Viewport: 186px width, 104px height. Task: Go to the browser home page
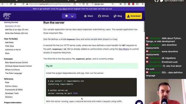(15, 4)
